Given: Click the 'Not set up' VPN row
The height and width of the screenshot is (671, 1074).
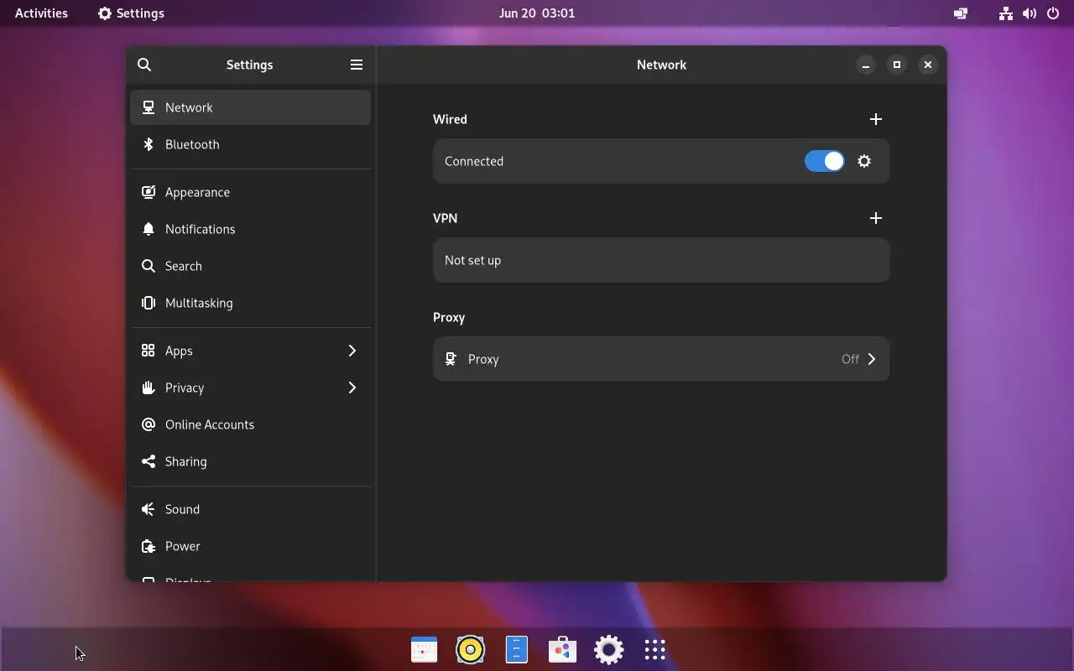Looking at the screenshot, I should click(x=661, y=260).
